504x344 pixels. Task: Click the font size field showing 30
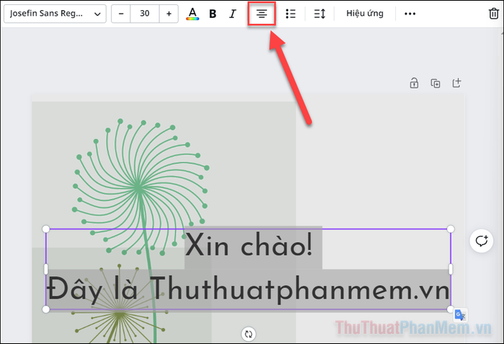145,14
